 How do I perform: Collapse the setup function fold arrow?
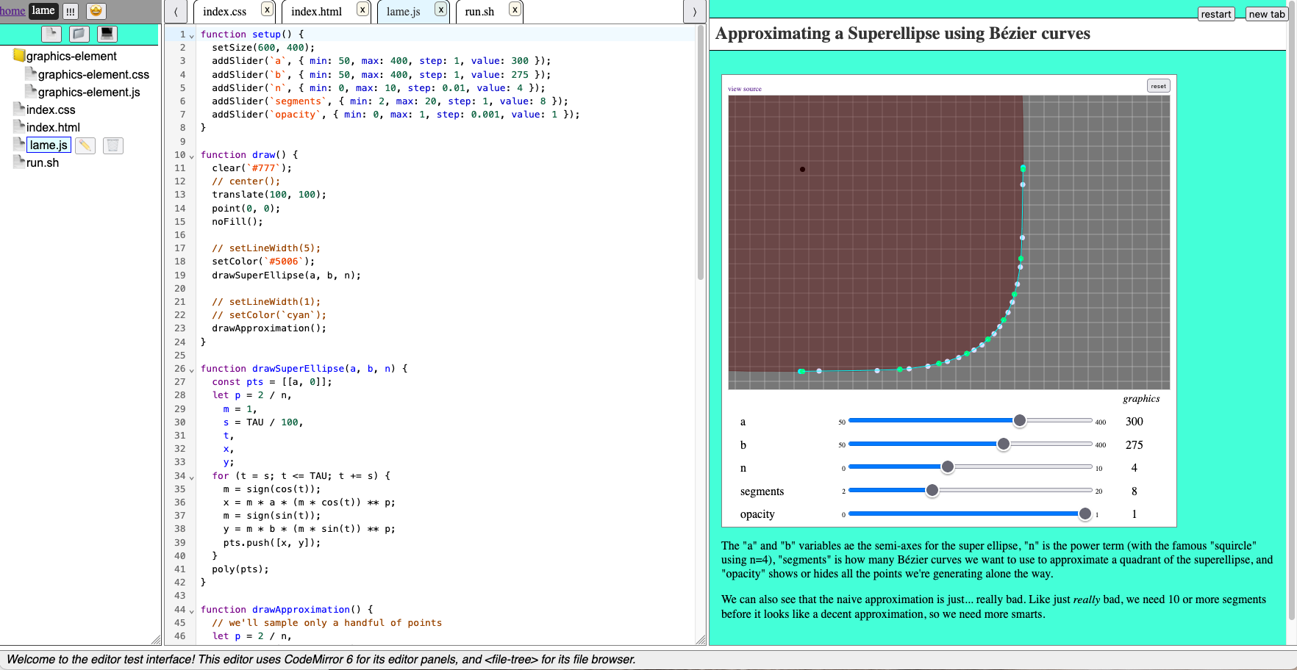pos(192,35)
